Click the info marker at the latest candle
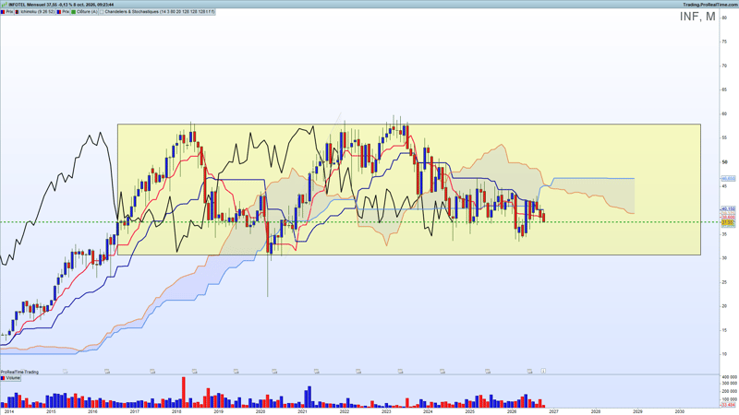 pos(543,371)
